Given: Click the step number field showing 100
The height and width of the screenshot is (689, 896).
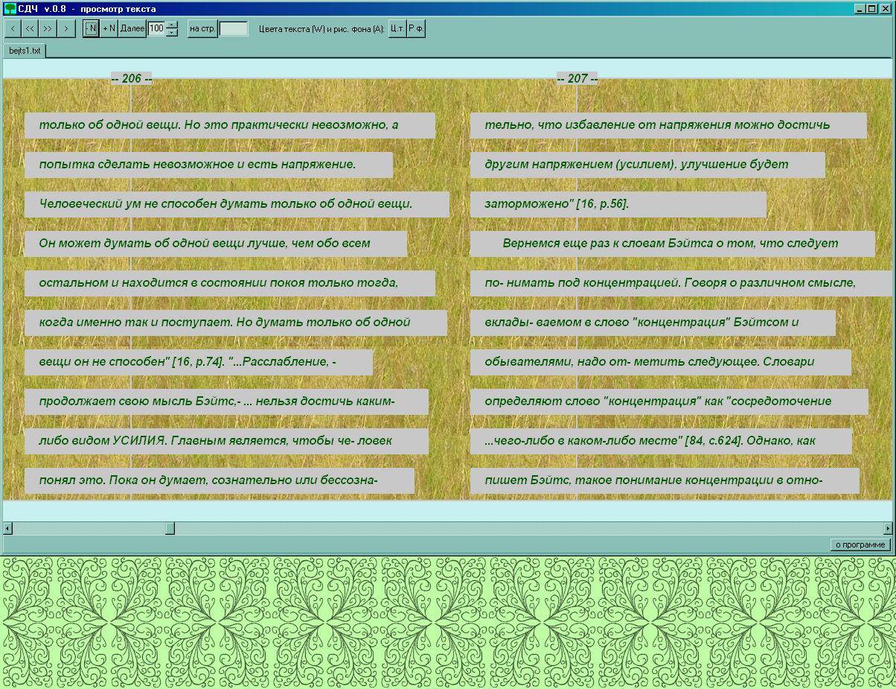Looking at the screenshot, I should pyautogui.click(x=156, y=28).
